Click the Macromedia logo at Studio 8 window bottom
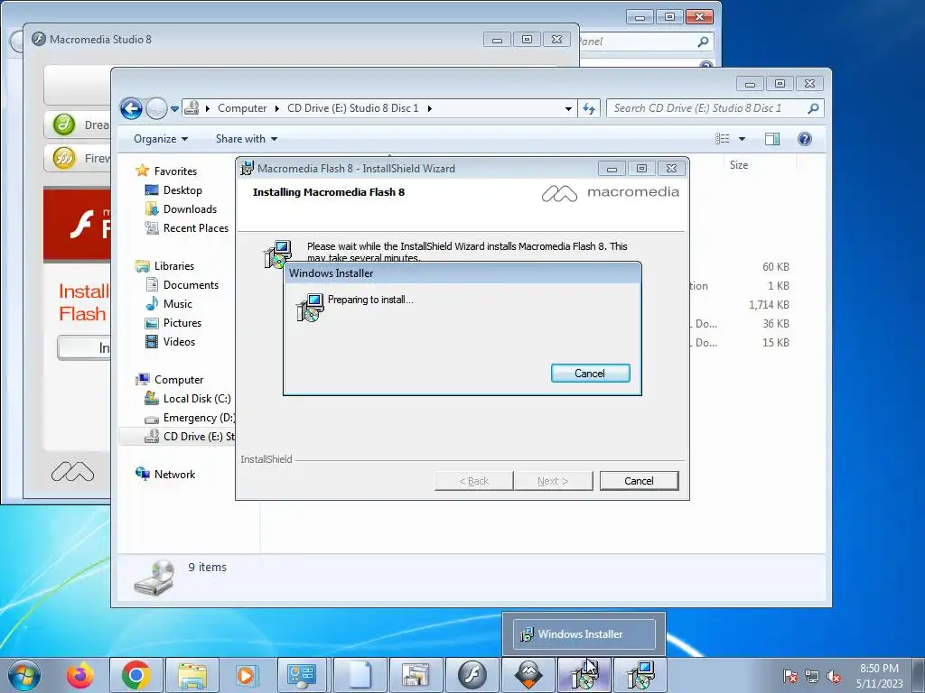Screen dimensions: 925x693 (x=72, y=471)
